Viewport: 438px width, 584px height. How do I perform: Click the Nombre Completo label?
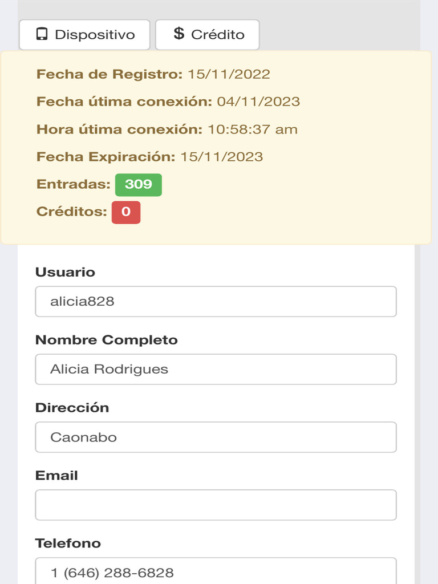[x=107, y=340]
